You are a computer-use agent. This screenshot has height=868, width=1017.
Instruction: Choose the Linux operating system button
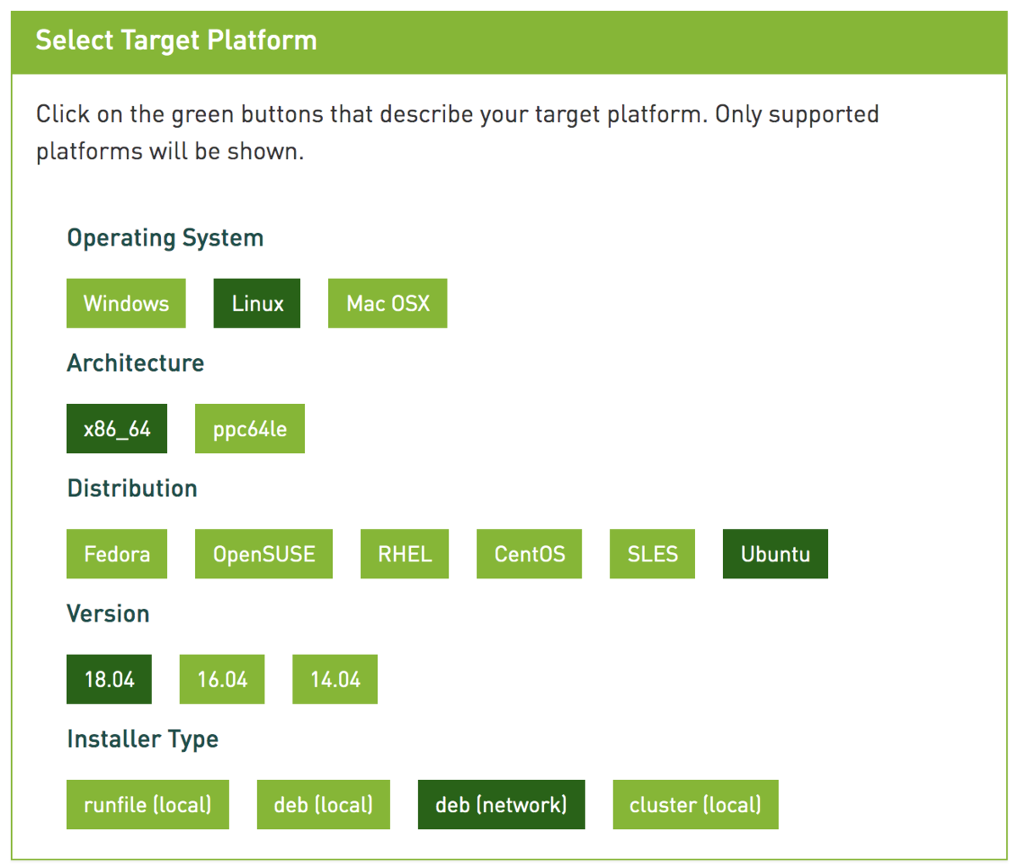tap(257, 303)
